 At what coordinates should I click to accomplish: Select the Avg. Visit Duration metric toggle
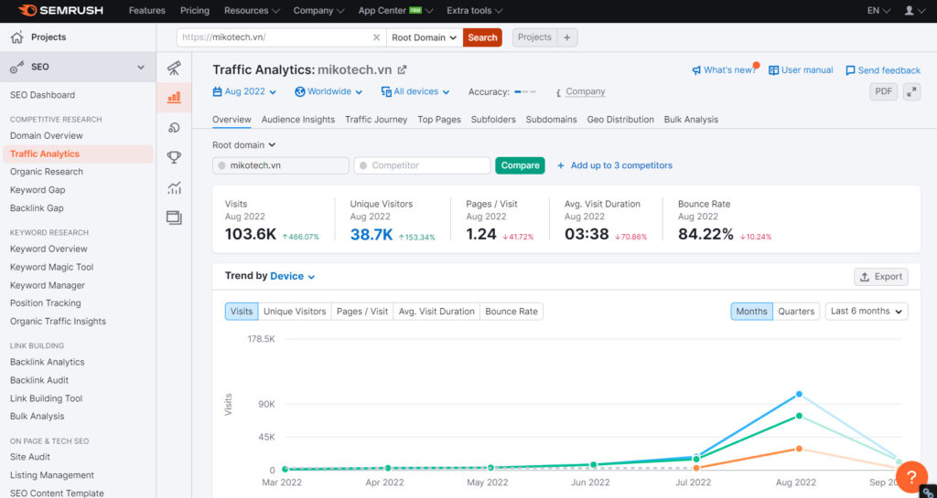[x=436, y=312]
